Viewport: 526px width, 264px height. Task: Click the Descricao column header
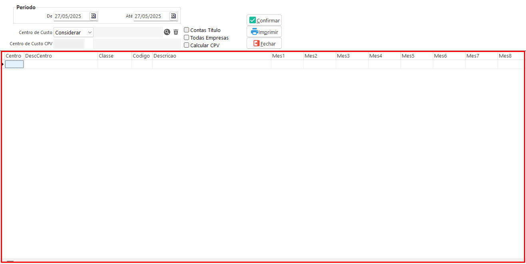(x=211, y=56)
